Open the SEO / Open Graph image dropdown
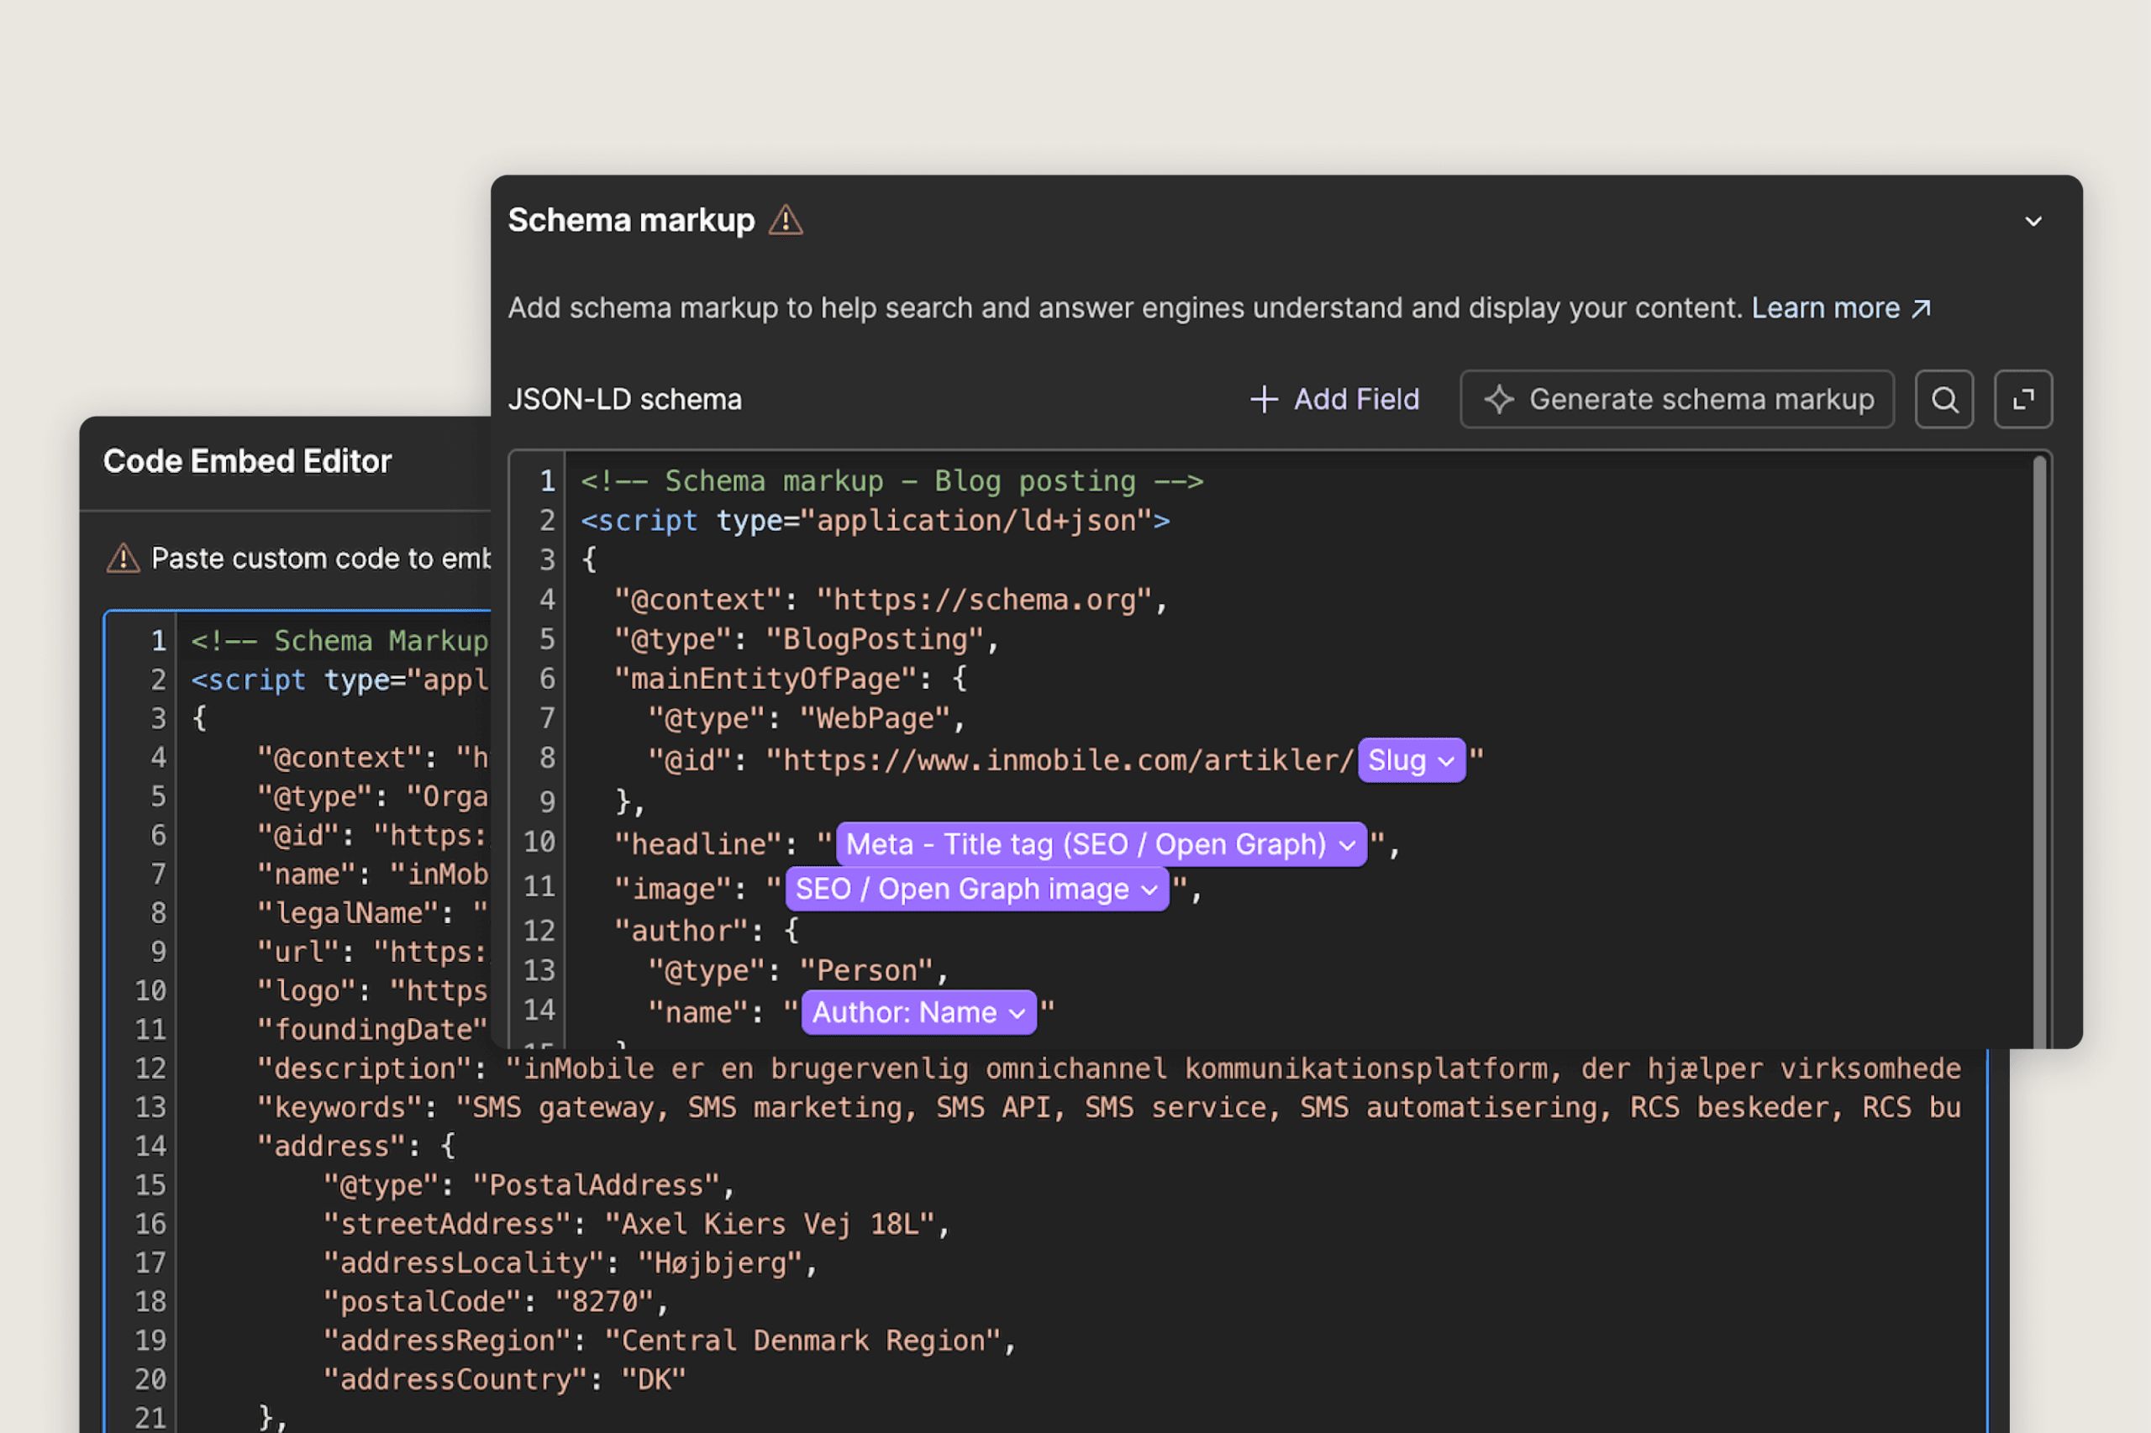Image resolution: width=2151 pixels, height=1433 pixels. (x=976, y=890)
